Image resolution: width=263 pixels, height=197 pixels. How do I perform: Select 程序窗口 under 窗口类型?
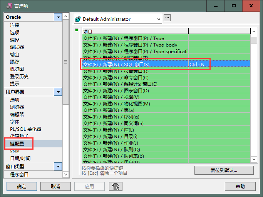pos(19,175)
